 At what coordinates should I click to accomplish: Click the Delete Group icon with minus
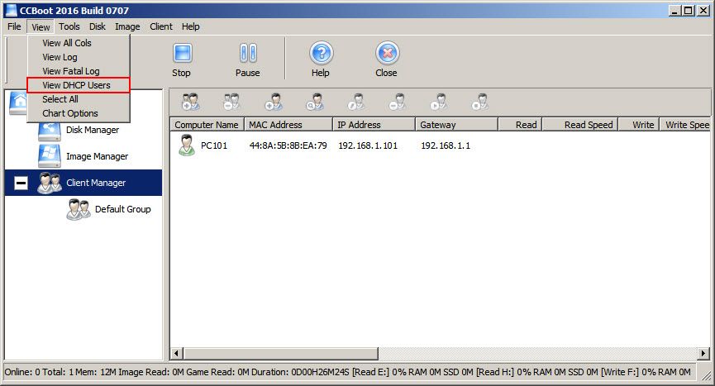click(231, 102)
